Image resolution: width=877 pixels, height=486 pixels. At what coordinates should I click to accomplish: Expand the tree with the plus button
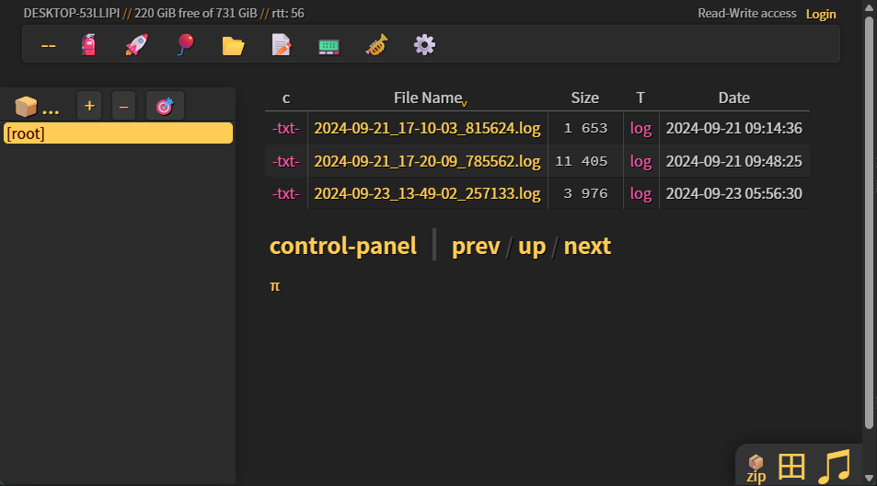click(x=89, y=106)
